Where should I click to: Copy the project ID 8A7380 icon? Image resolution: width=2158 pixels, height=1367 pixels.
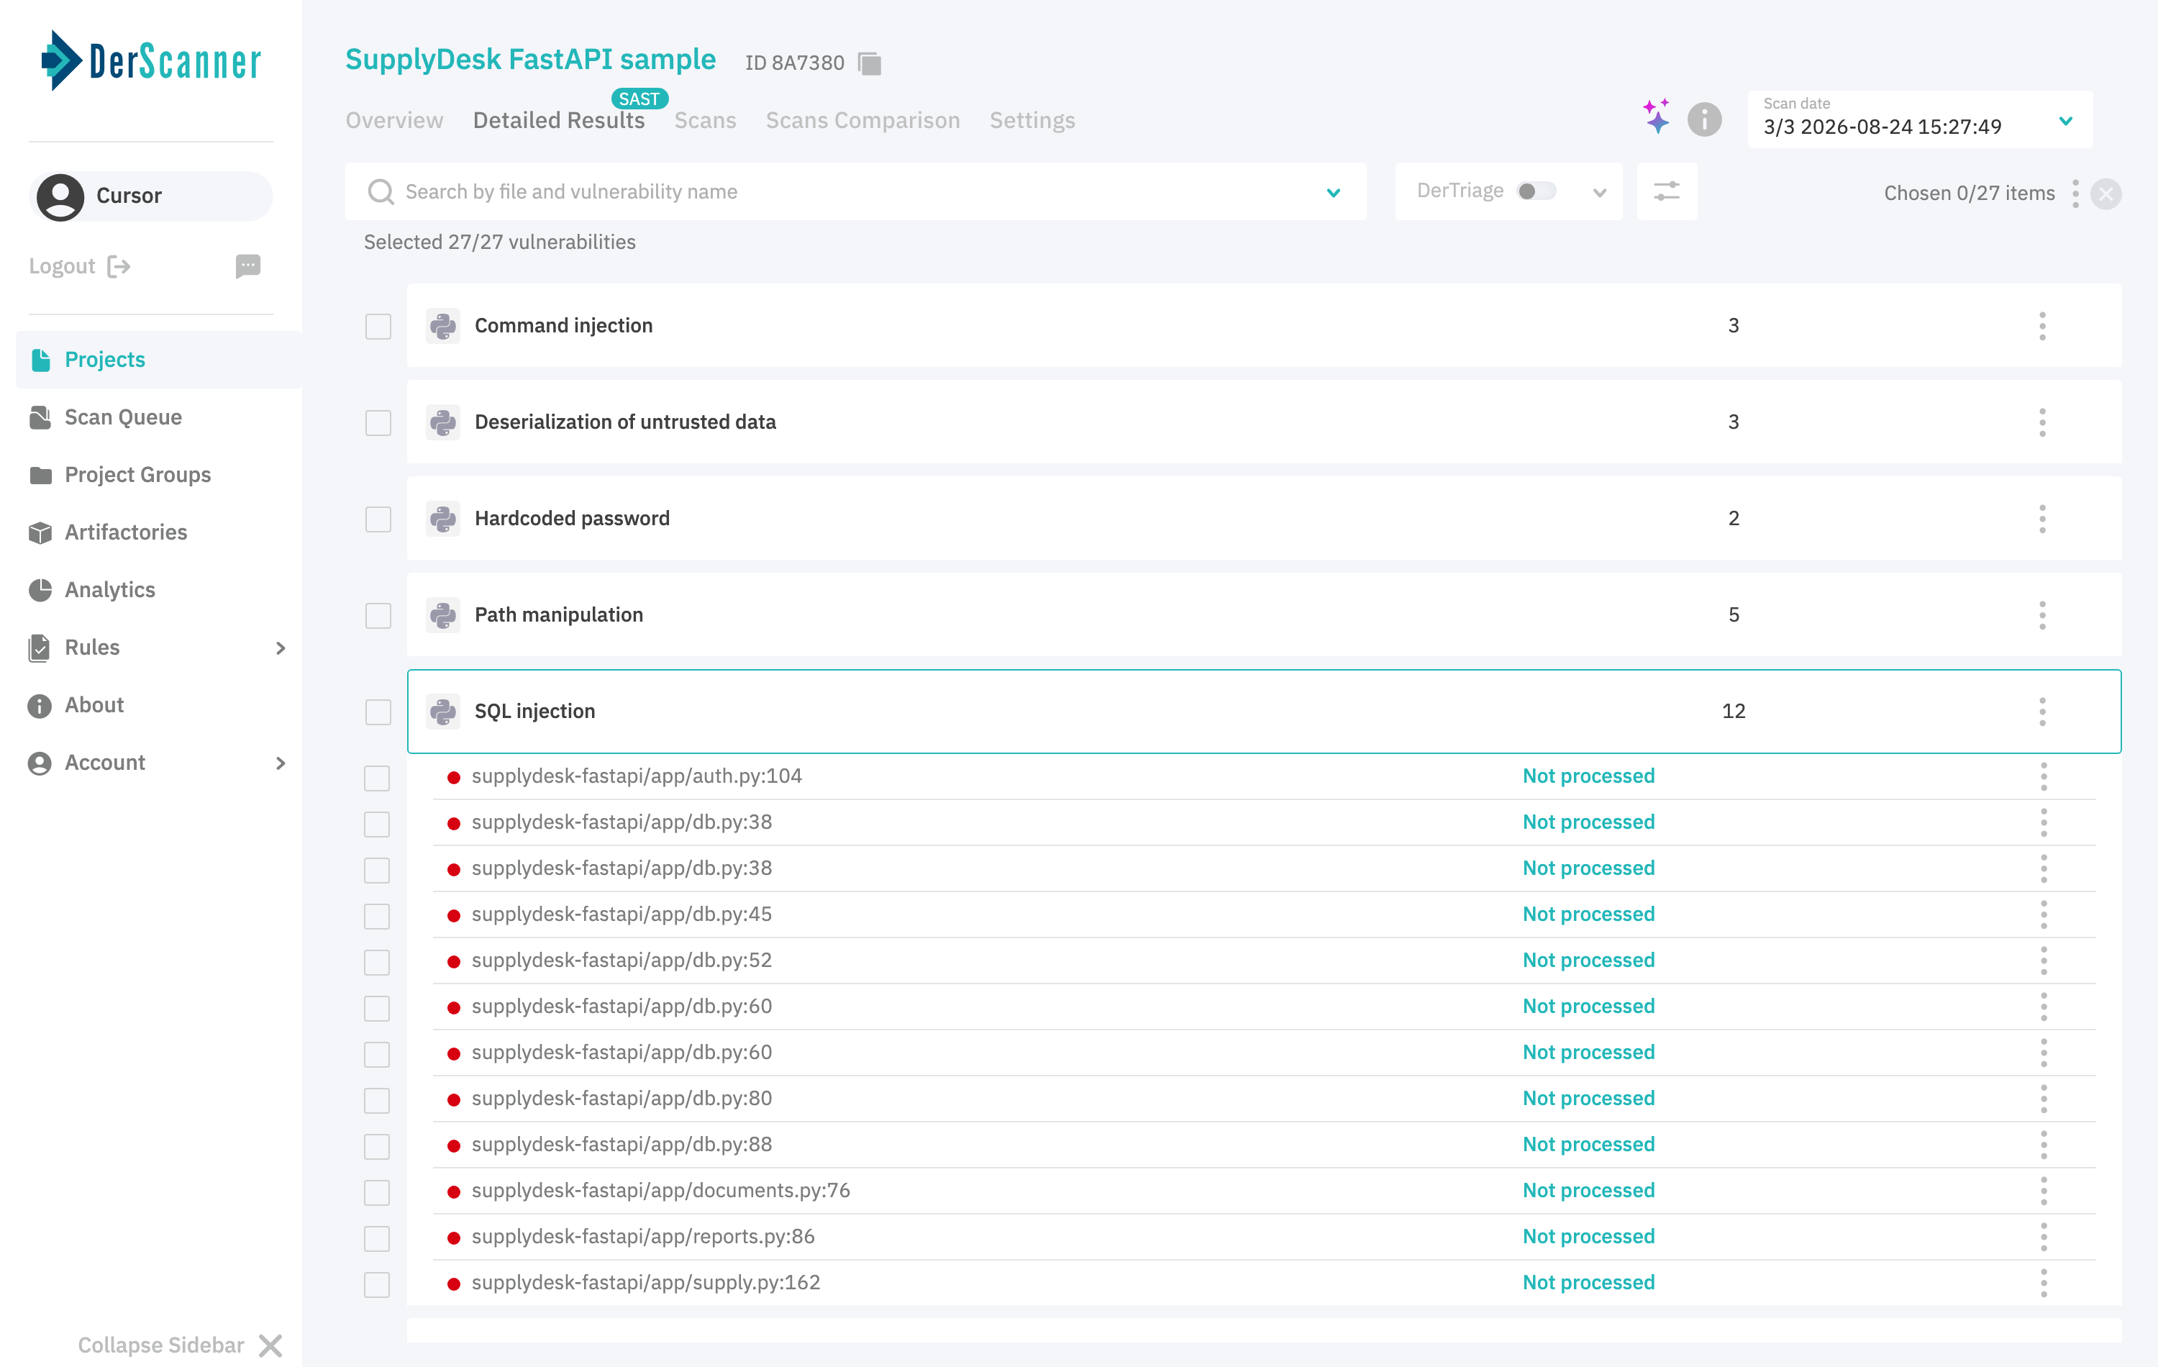click(x=869, y=63)
